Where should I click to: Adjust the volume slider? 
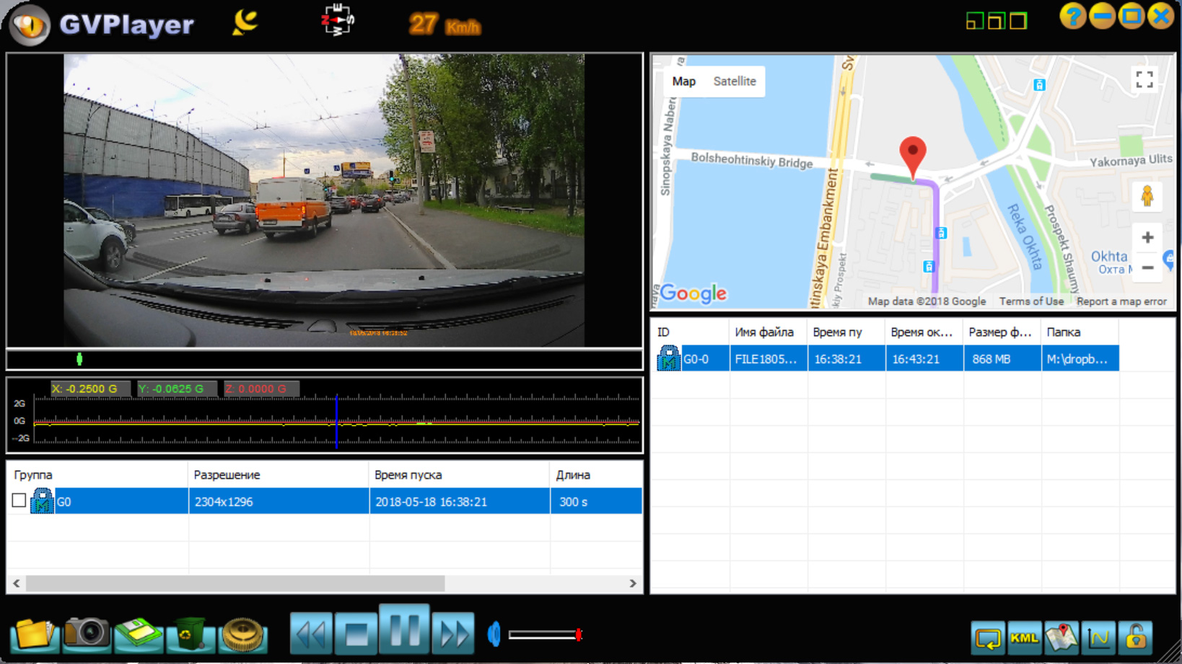click(545, 634)
